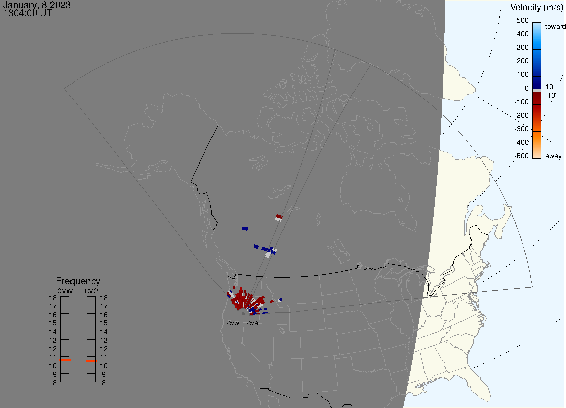Click the -300 velocity scale label

tap(521, 129)
